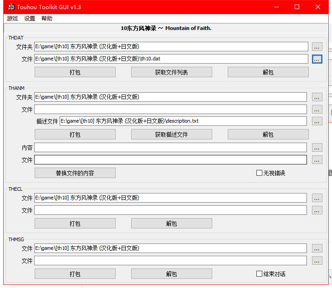Click 解包 button in THANM section

click(268, 134)
